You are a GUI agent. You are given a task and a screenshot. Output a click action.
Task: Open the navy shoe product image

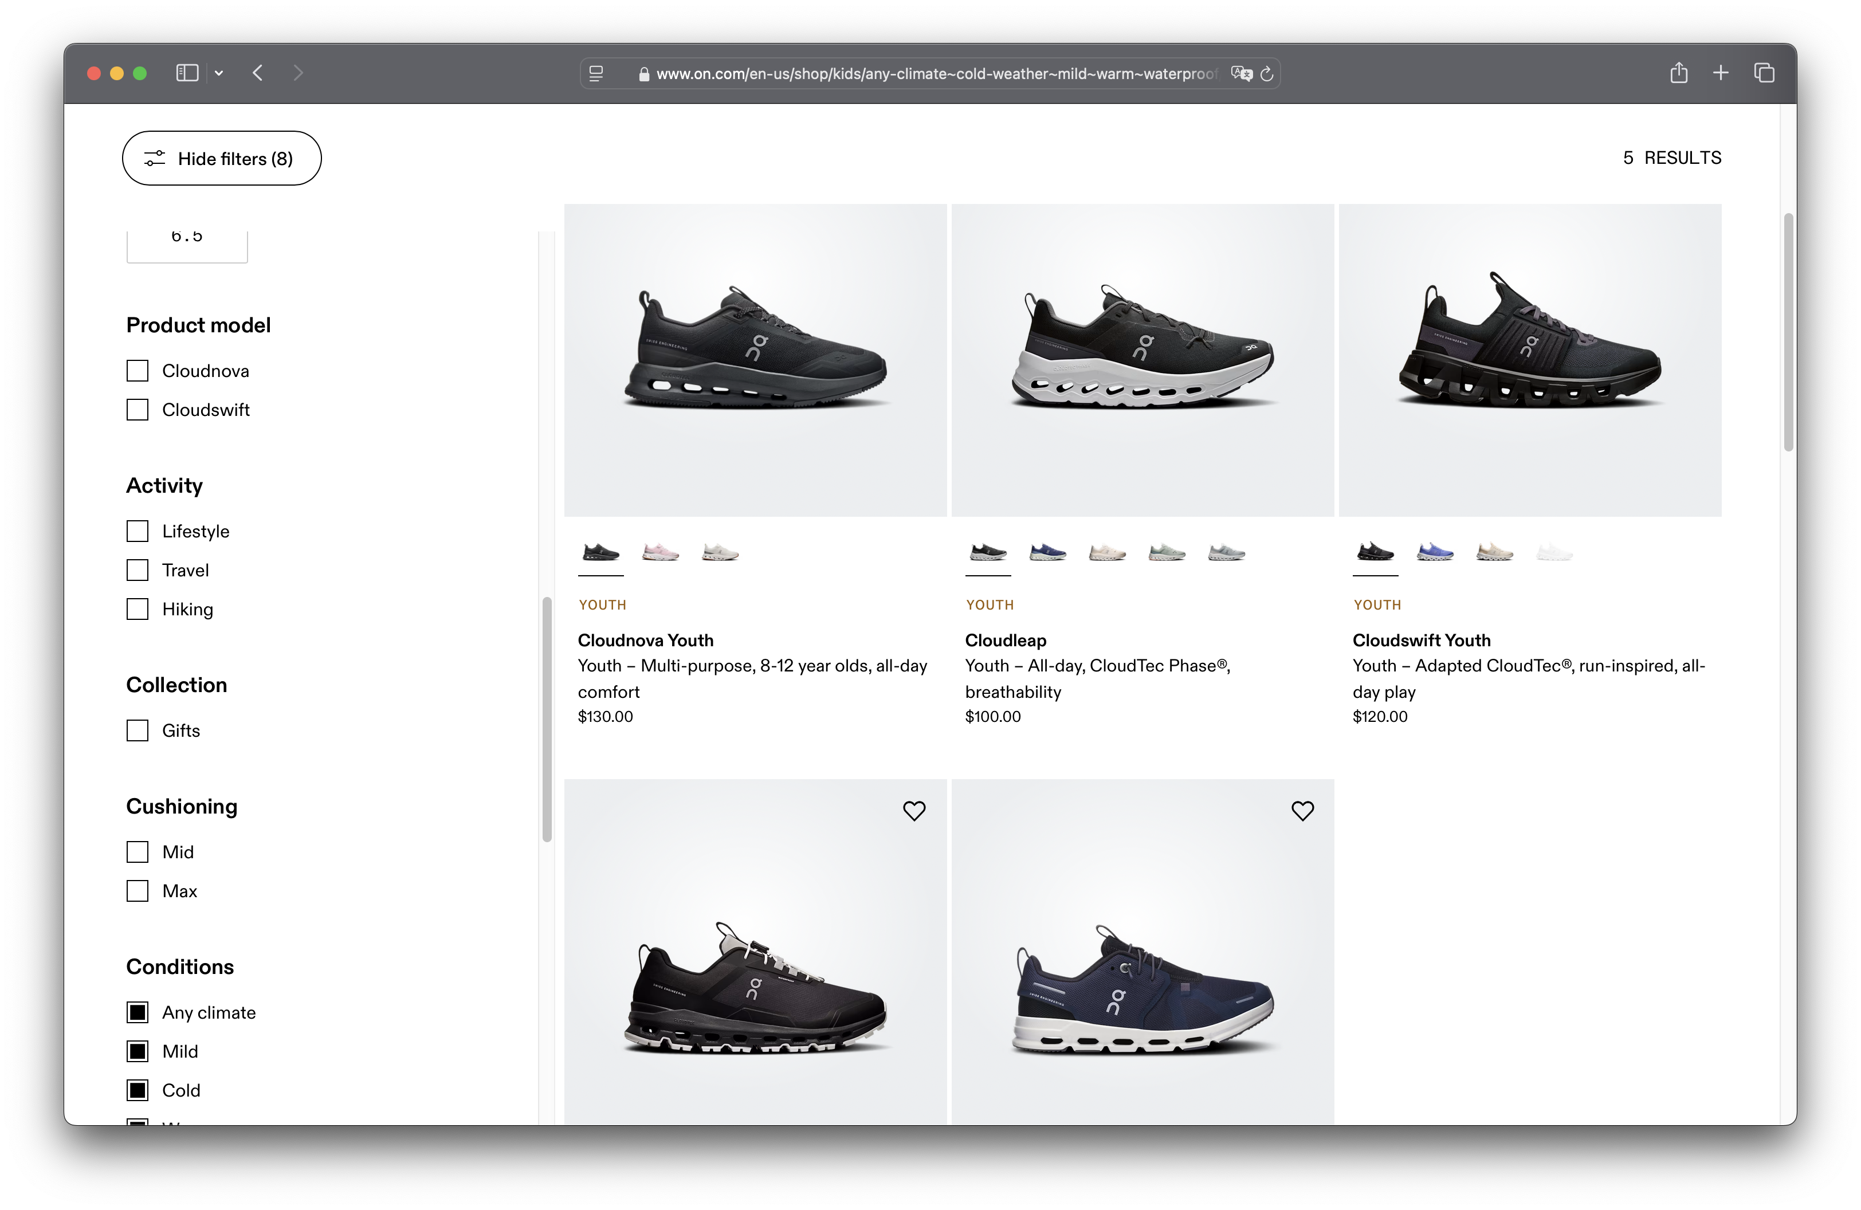(1142, 951)
